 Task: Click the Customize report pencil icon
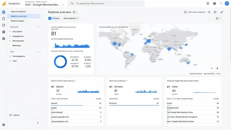(222, 12)
